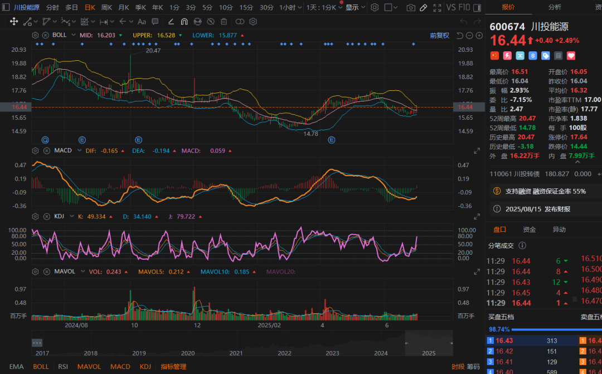Open 指标管理 indicator management

click(173, 367)
